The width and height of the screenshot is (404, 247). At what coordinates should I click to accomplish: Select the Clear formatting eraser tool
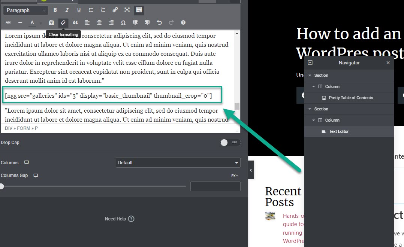tap(63, 22)
